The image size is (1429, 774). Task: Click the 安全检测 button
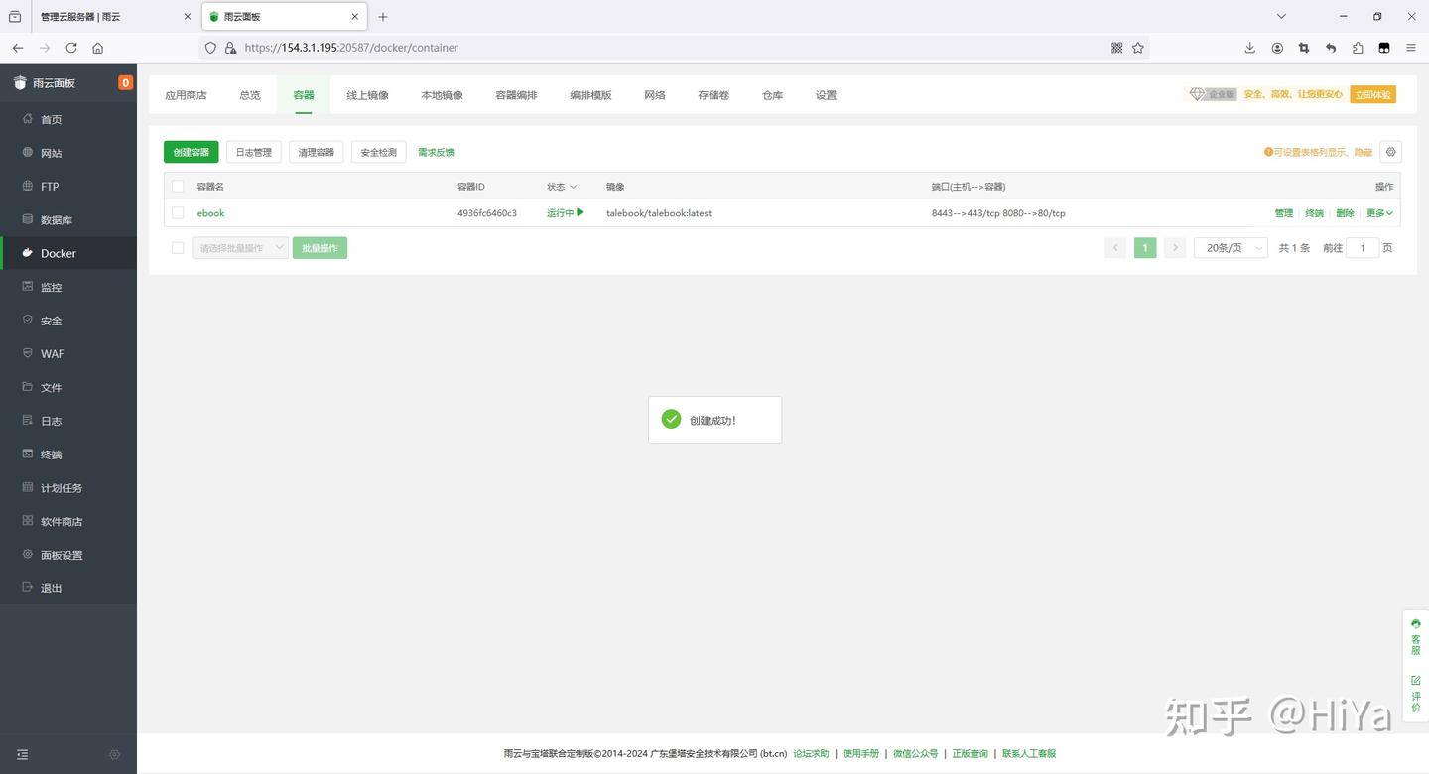(378, 152)
